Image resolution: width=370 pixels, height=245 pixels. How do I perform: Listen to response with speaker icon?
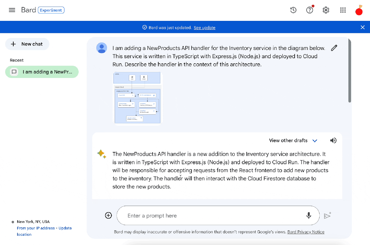coord(333,140)
